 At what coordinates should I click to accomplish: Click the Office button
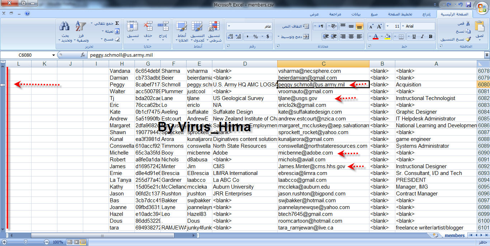(482, 8)
